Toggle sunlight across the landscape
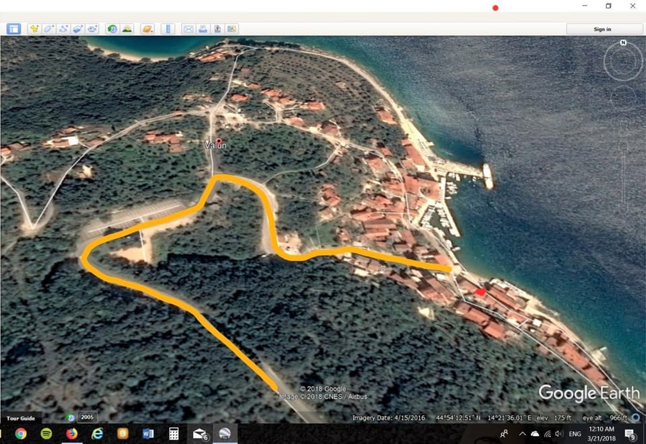Image resolution: width=646 pixels, height=444 pixels. click(127, 29)
